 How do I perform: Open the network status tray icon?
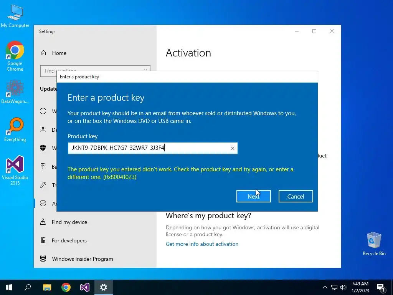click(334, 287)
